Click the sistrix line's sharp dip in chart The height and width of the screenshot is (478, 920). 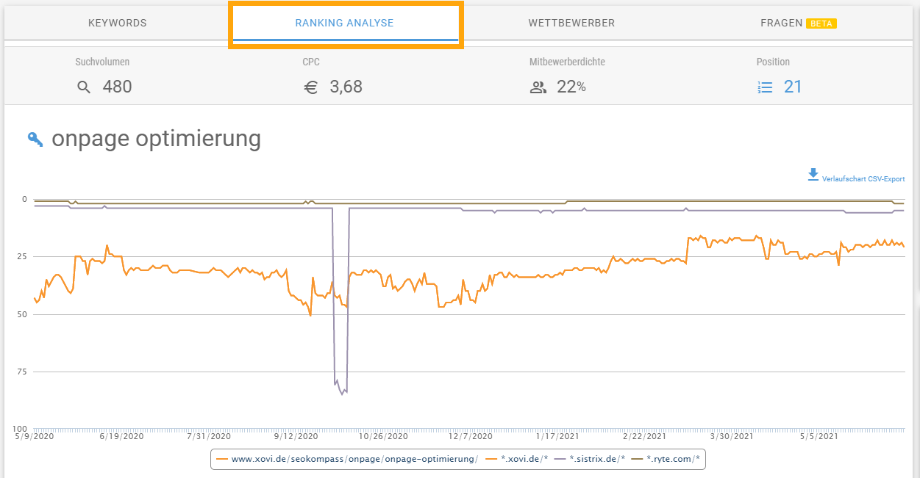[x=340, y=390]
